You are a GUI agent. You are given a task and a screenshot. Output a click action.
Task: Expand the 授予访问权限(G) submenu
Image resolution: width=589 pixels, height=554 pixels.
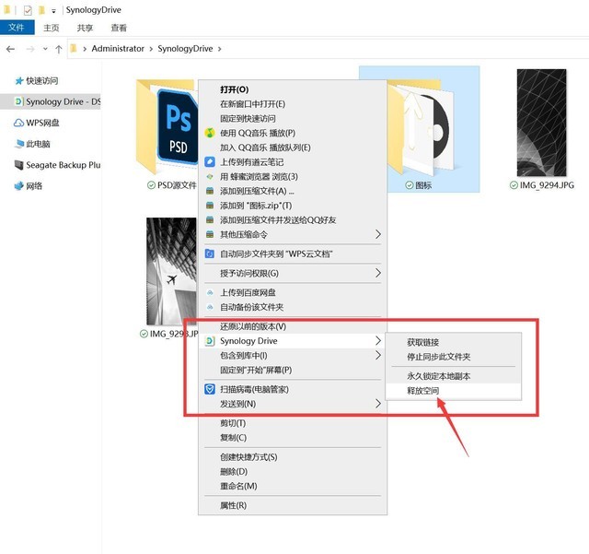(x=293, y=273)
